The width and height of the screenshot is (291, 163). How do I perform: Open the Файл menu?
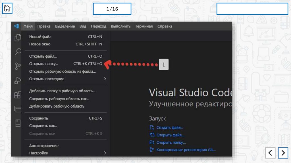click(x=28, y=26)
